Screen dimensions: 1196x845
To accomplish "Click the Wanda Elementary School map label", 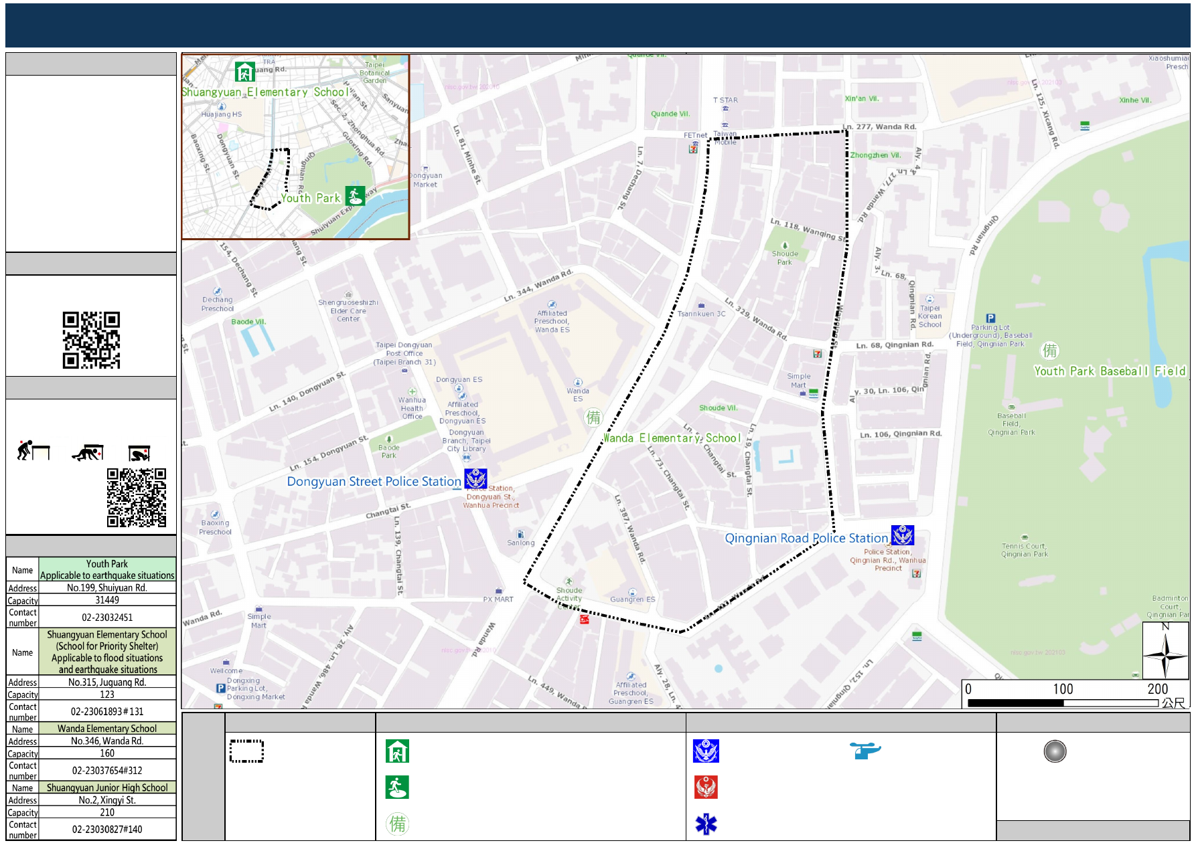I will point(672,438).
